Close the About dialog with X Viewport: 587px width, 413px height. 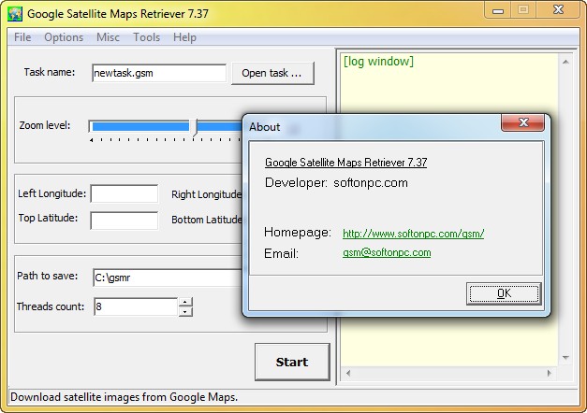(523, 122)
